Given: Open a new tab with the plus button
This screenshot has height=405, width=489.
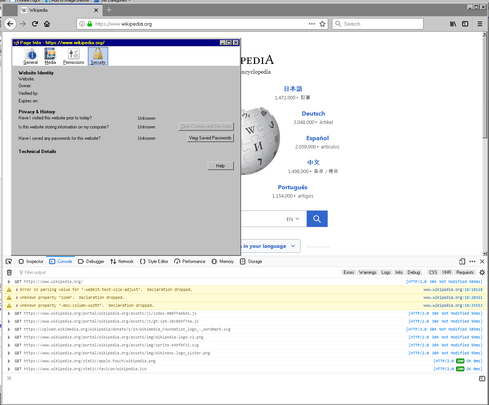Looking at the screenshot, I should (109, 10).
